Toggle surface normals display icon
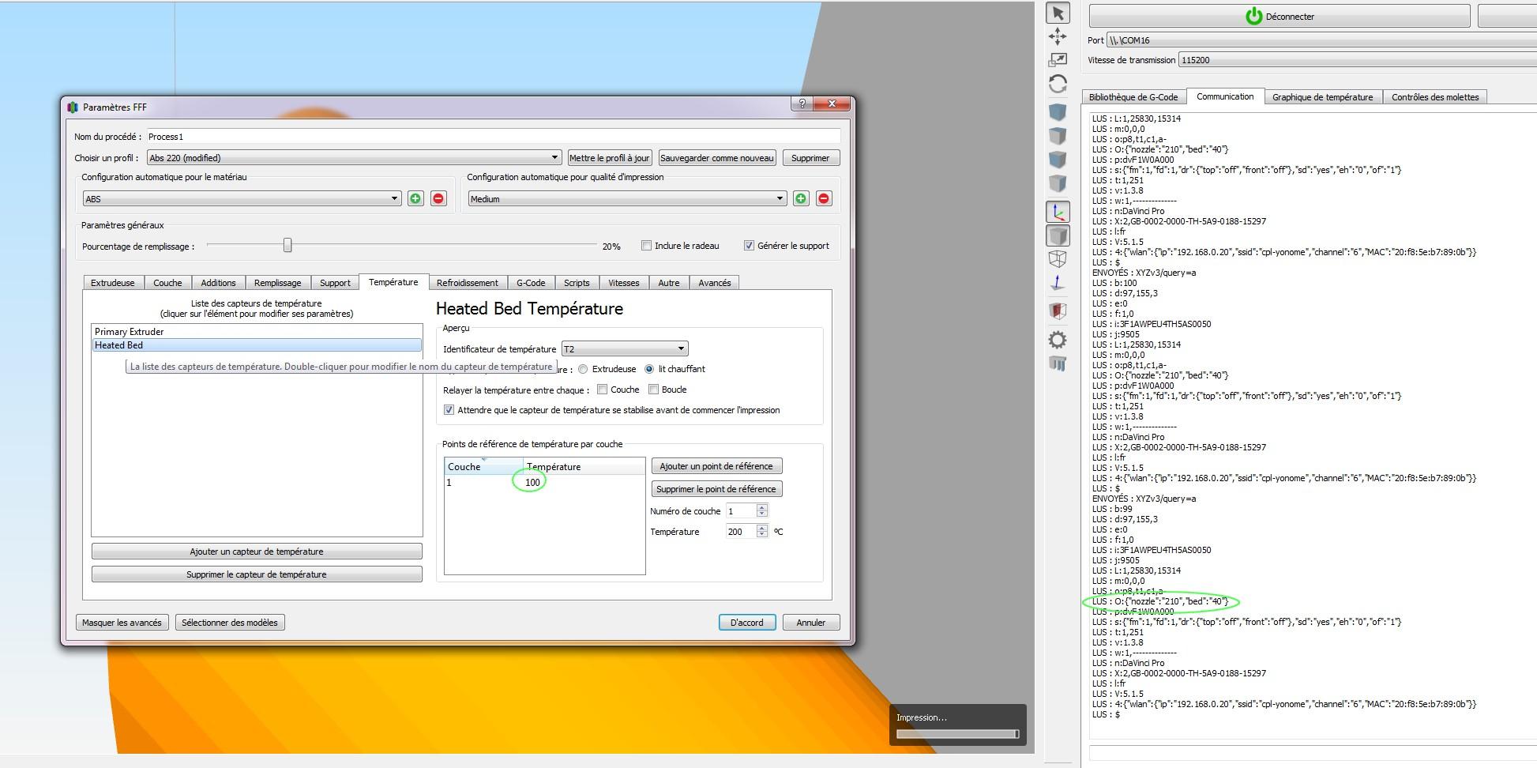The width and height of the screenshot is (1537, 768). [x=1058, y=282]
